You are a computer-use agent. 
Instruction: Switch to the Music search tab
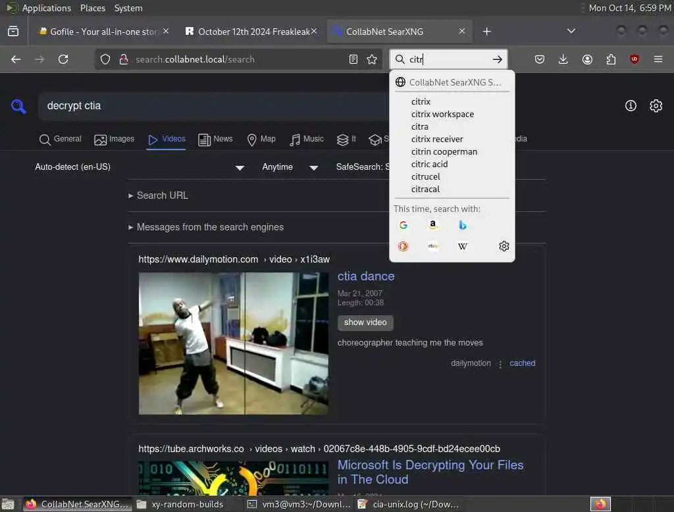[307, 140]
